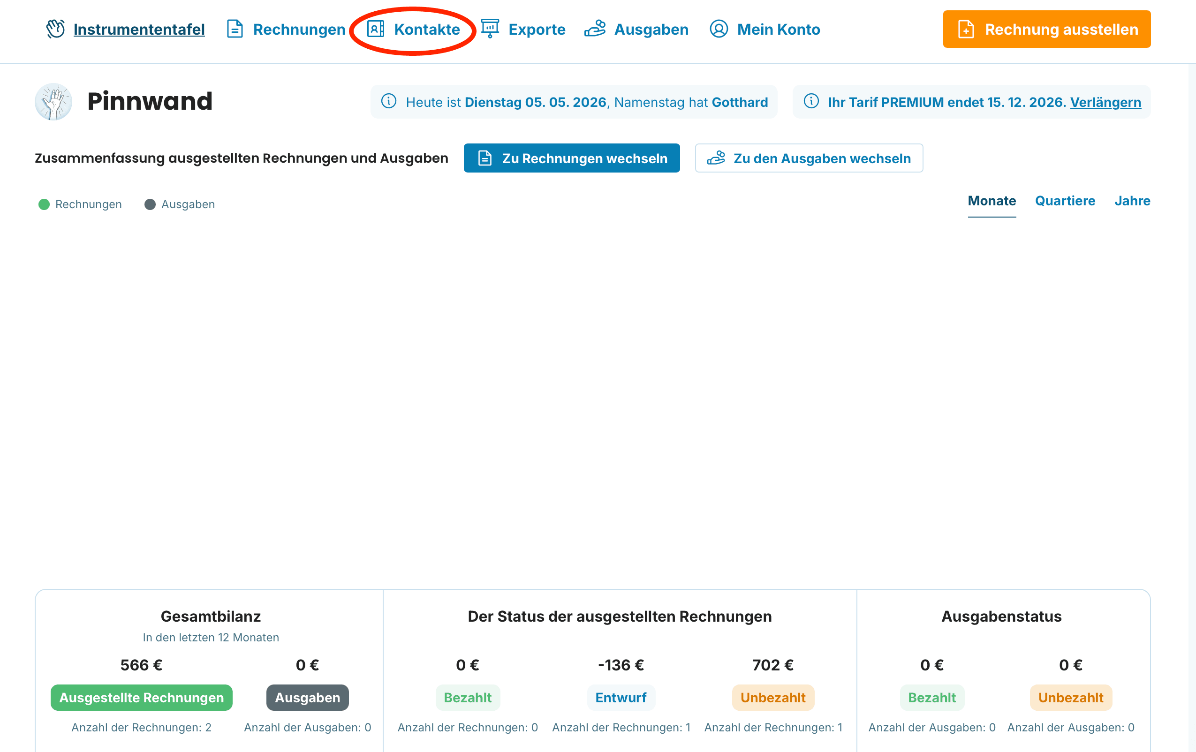Click the presentation board icon beside Exporte
Image resolution: width=1196 pixels, height=752 pixels.
(490, 29)
